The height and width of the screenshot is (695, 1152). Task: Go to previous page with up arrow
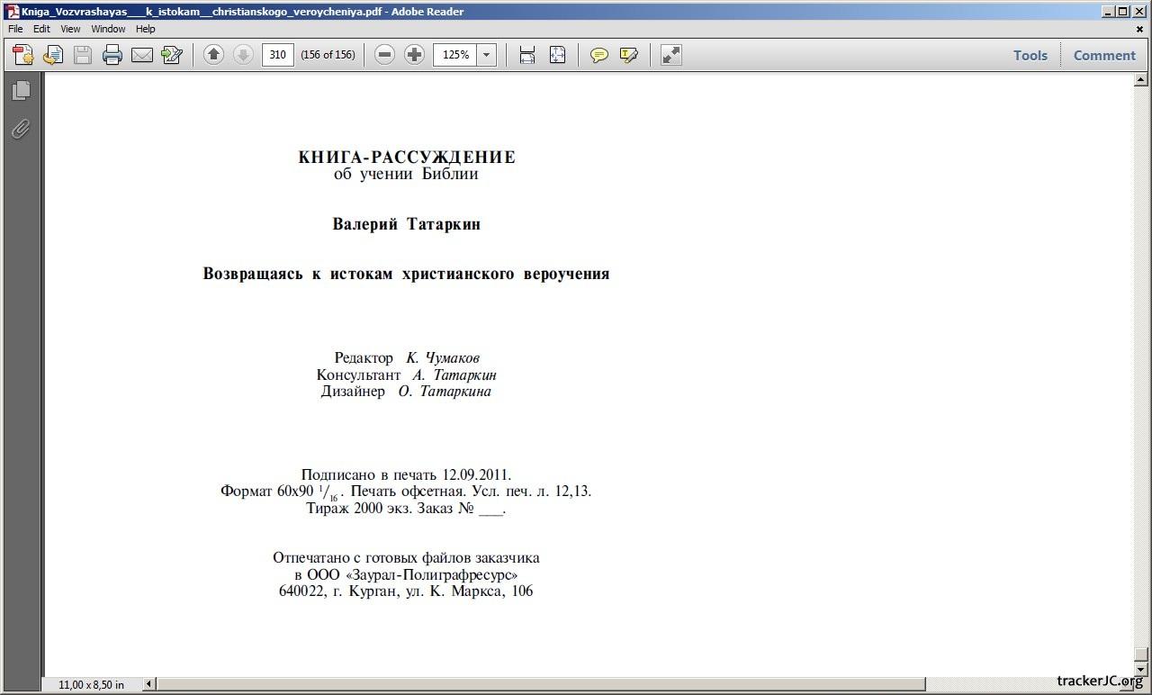[213, 55]
